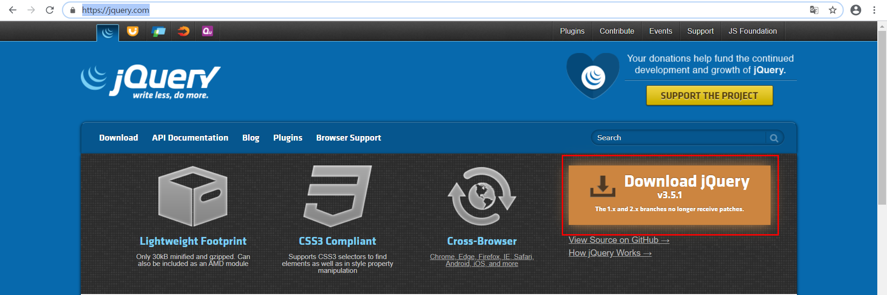Click the jQuery logo

tap(151, 82)
